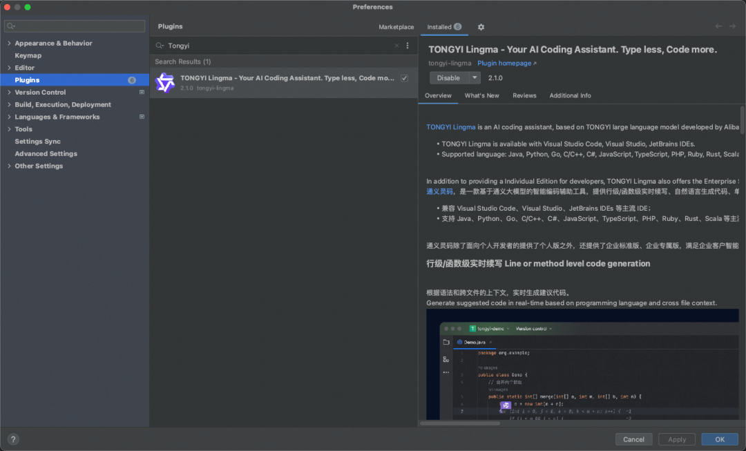Image resolution: width=746 pixels, height=451 pixels.
Task: Expand Appearance & Behavior settings
Action: coord(9,43)
